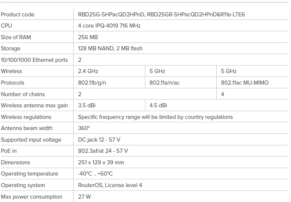Click the 802.11ac MU-MIMO cell
291x202 pixels.
click(x=245, y=83)
